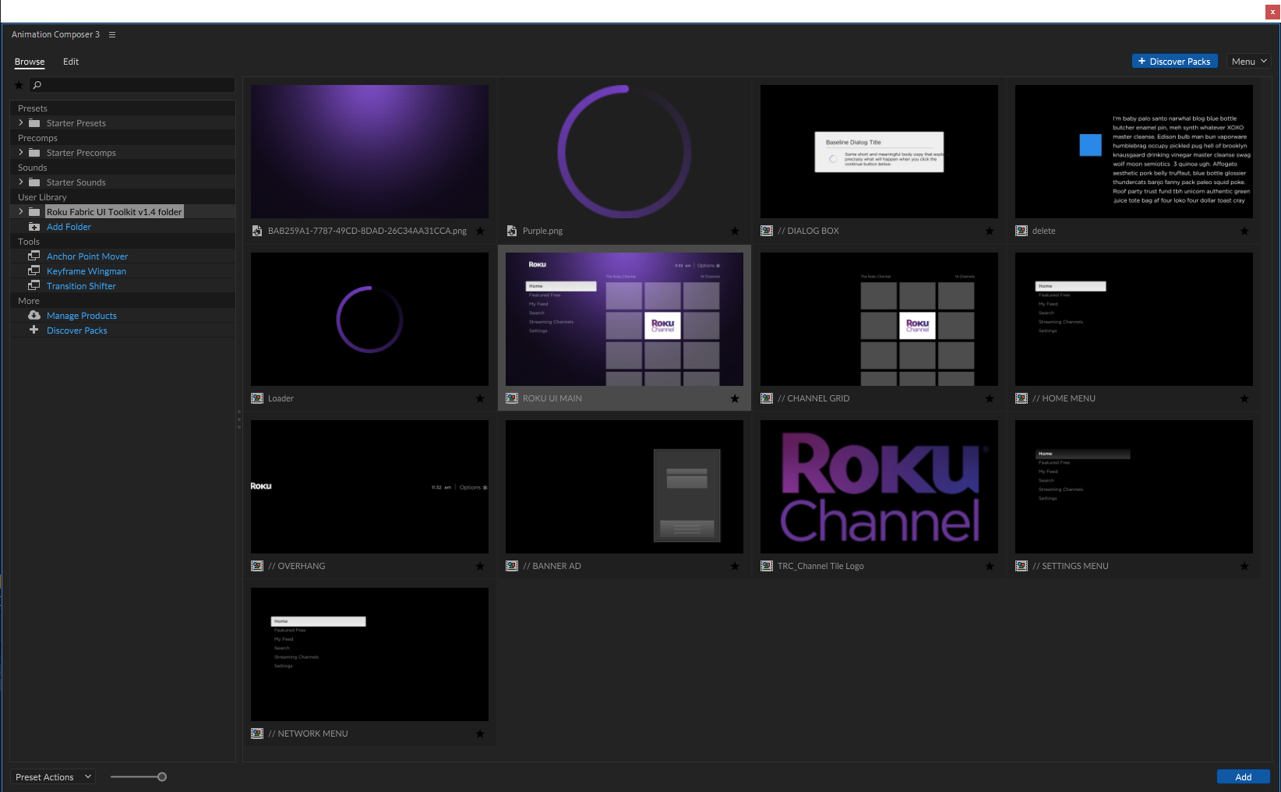
Task: Click the composition icon next to DIALOG BOX
Action: tap(767, 231)
